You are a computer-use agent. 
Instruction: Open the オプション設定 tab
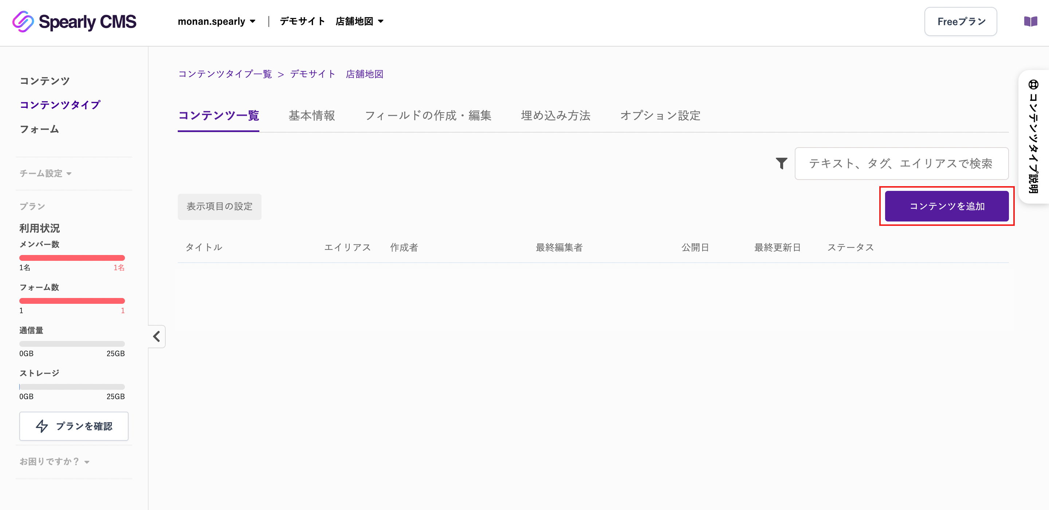click(x=660, y=116)
